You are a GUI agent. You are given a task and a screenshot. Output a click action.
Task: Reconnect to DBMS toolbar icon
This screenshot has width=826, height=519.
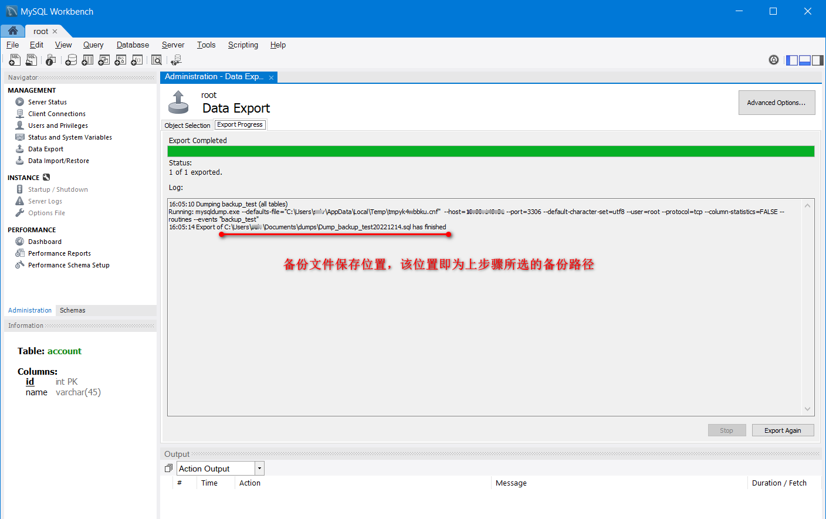(176, 60)
